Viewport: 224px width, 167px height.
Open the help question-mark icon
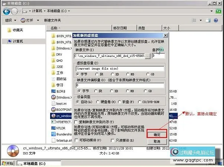(216, 20)
